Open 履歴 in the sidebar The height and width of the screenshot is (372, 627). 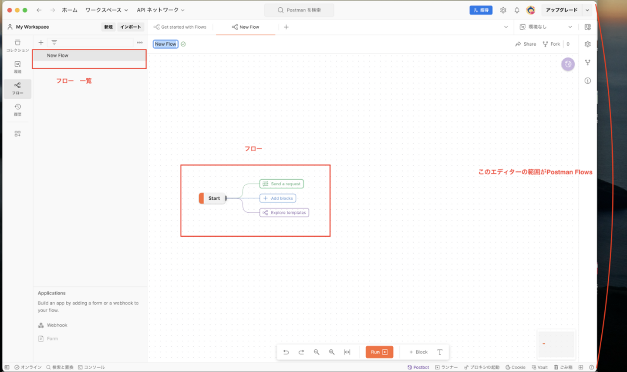17,110
